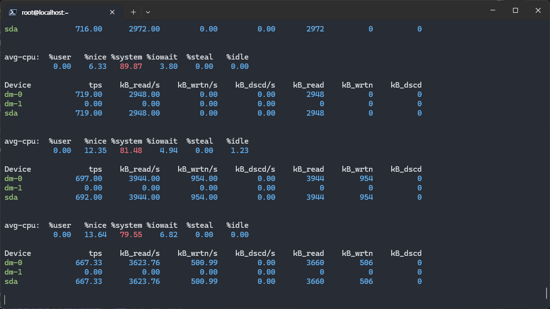Close the terminal window

tap(538, 10)
